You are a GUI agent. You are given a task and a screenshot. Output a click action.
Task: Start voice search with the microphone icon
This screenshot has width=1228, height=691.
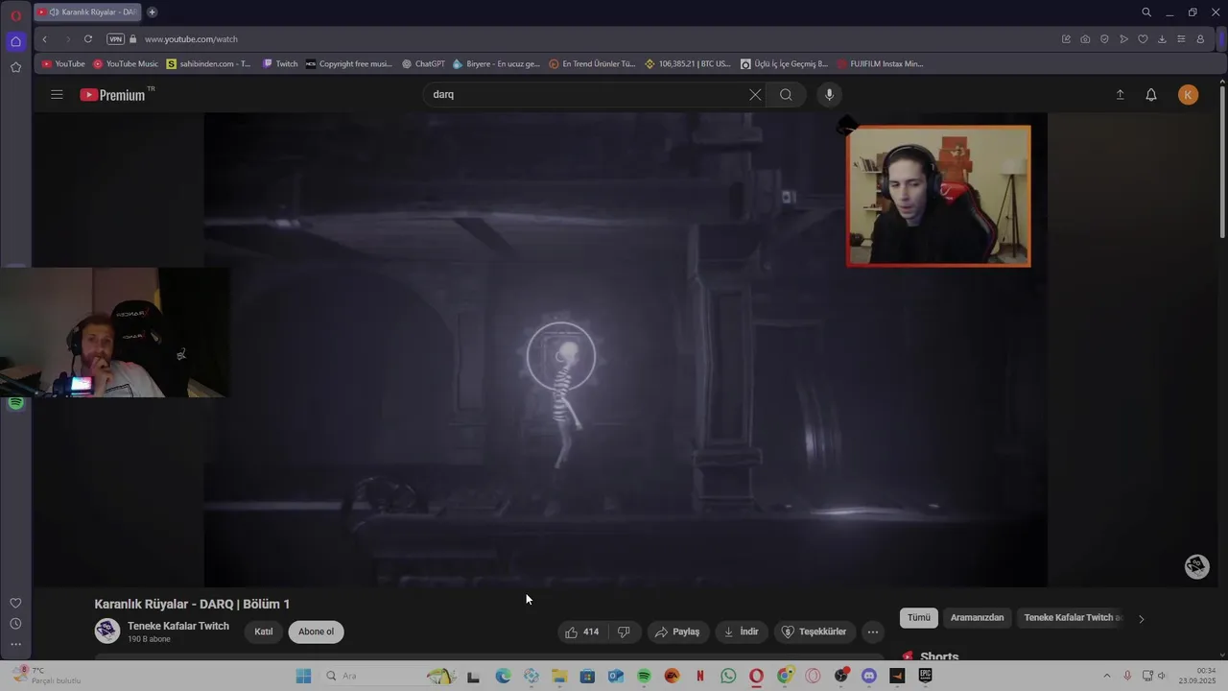coord(830,94)
